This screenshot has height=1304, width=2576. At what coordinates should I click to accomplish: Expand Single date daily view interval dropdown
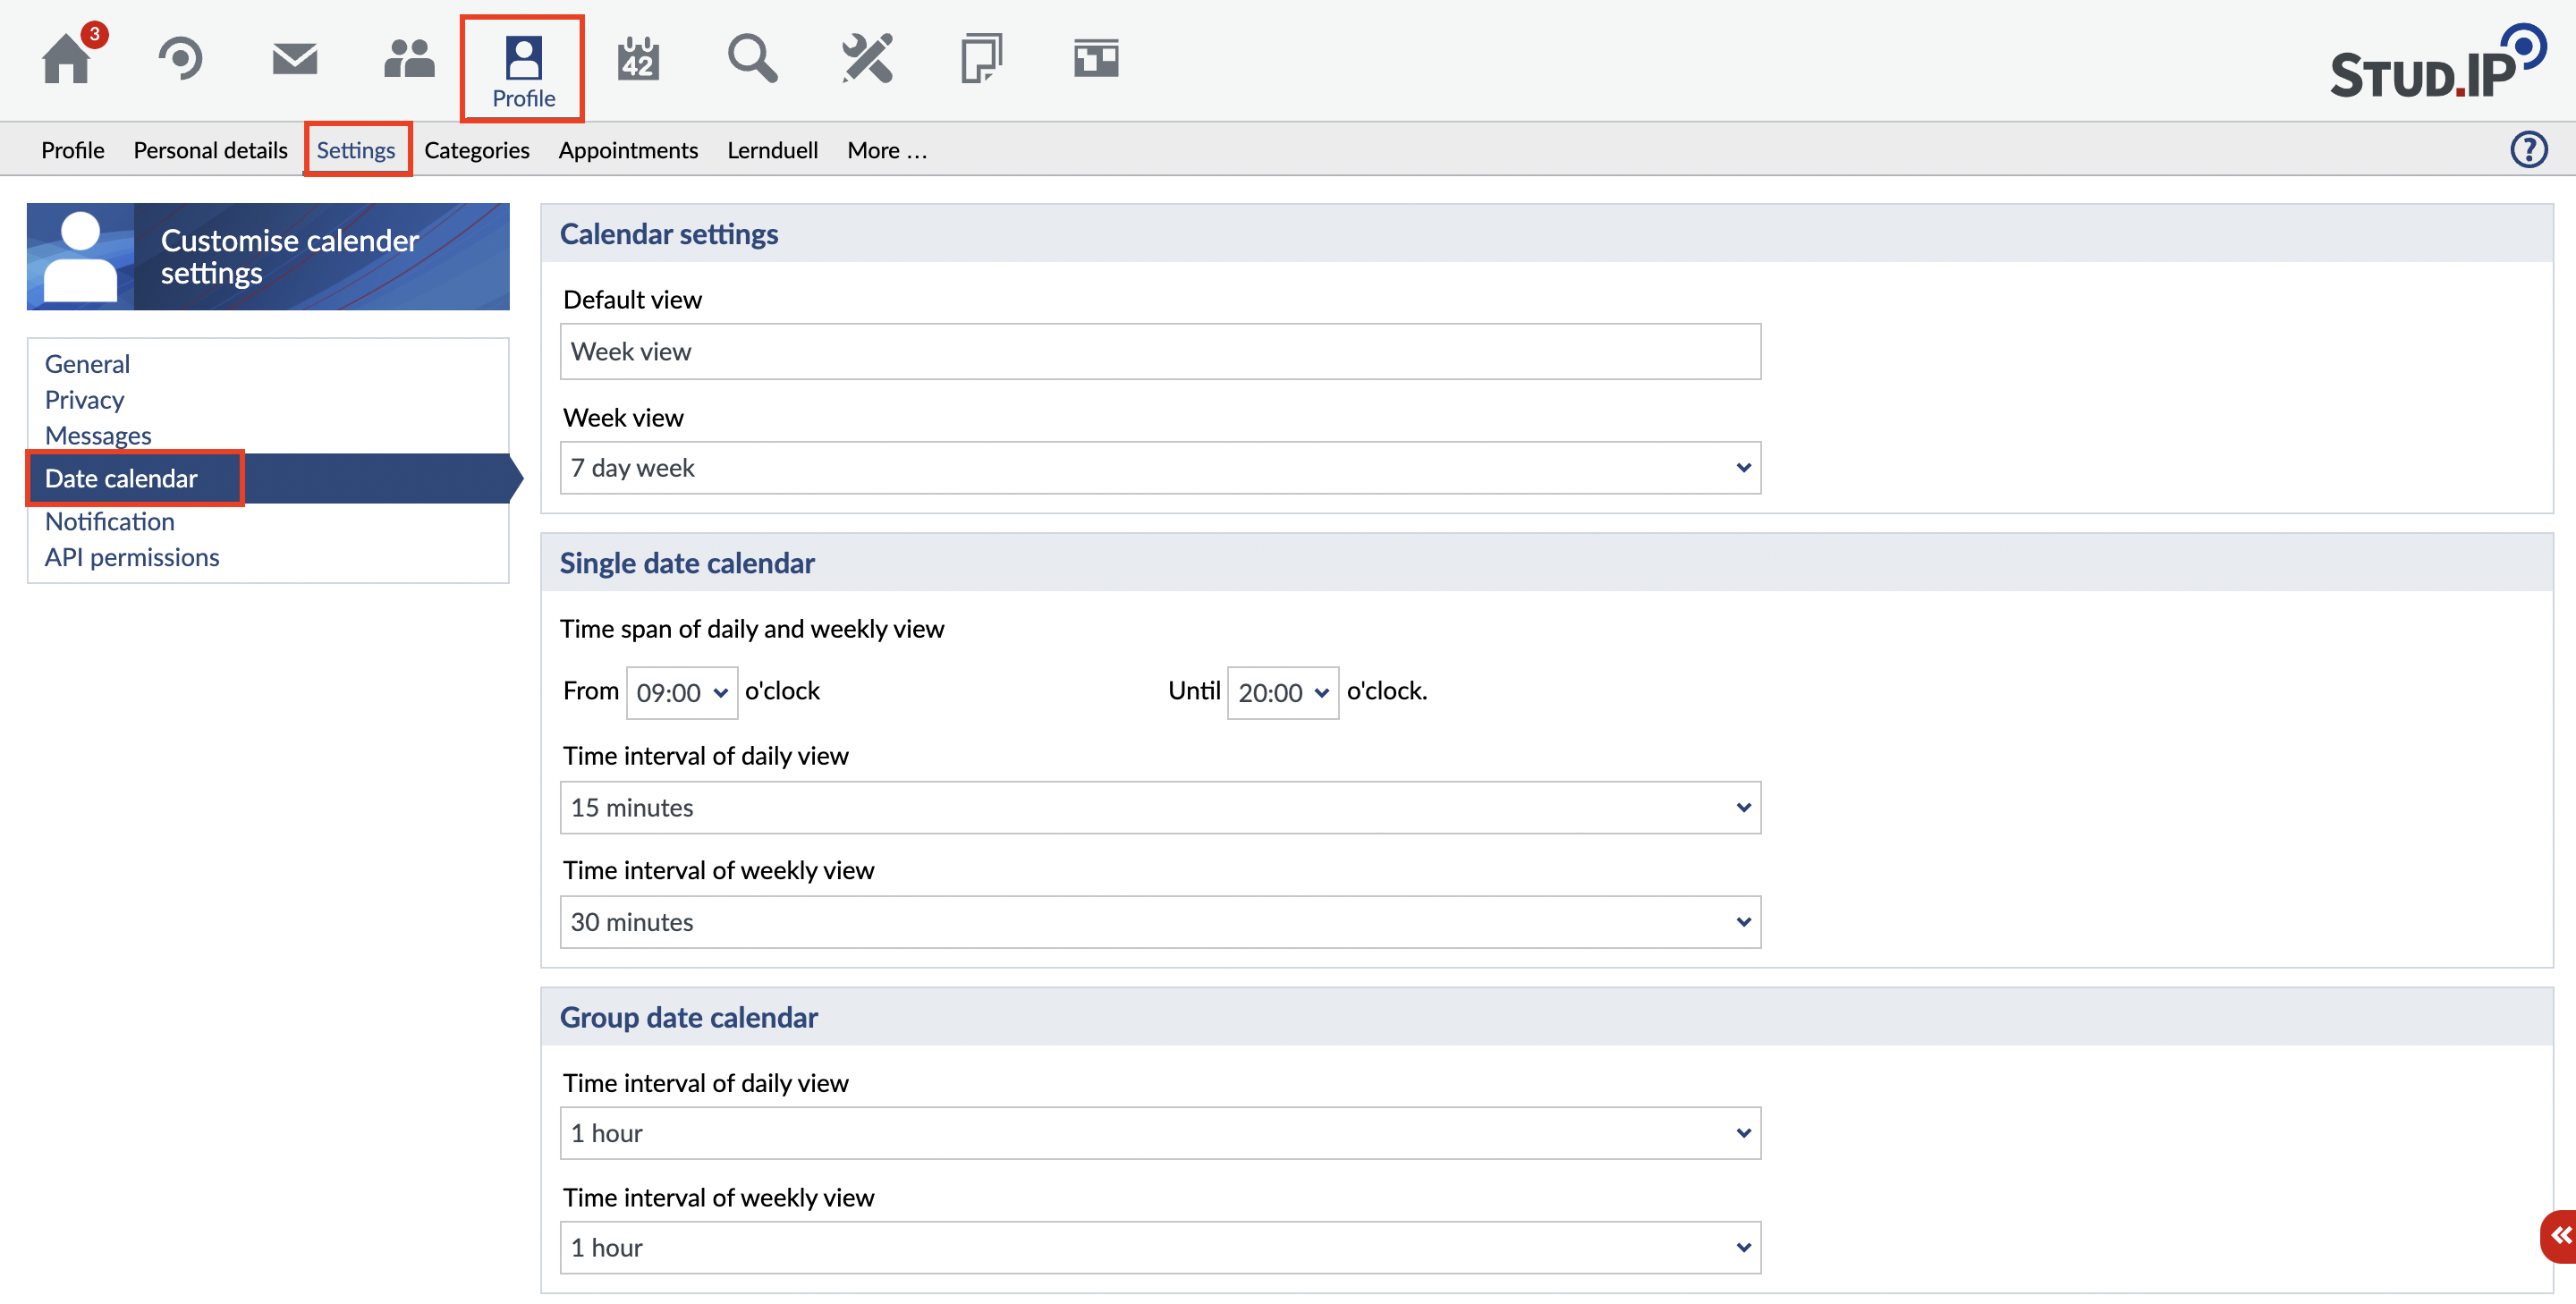1160,808
